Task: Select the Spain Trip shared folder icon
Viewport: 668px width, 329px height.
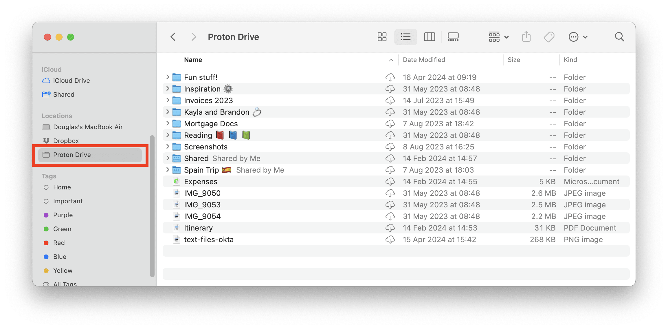Action: click(176, 170)
